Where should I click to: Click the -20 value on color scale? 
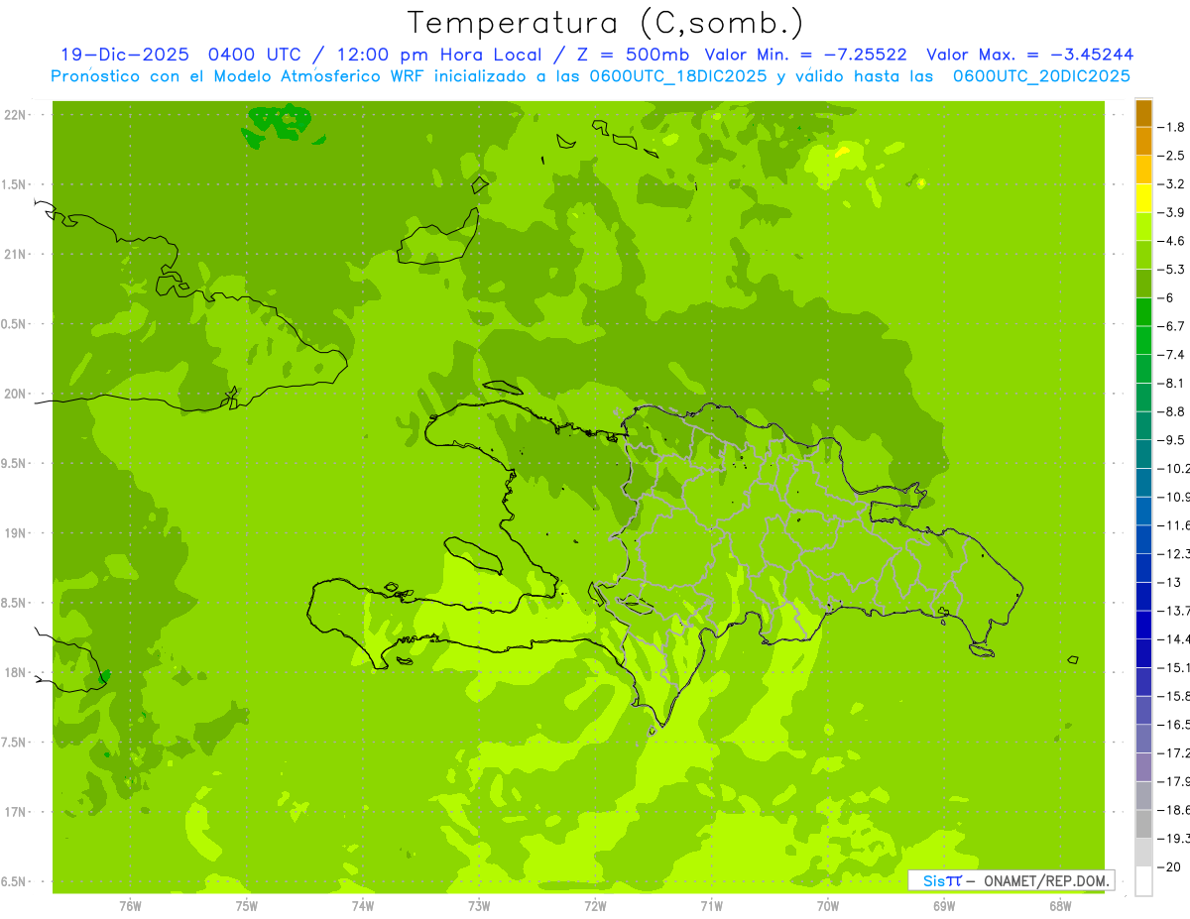(1169, 867)
